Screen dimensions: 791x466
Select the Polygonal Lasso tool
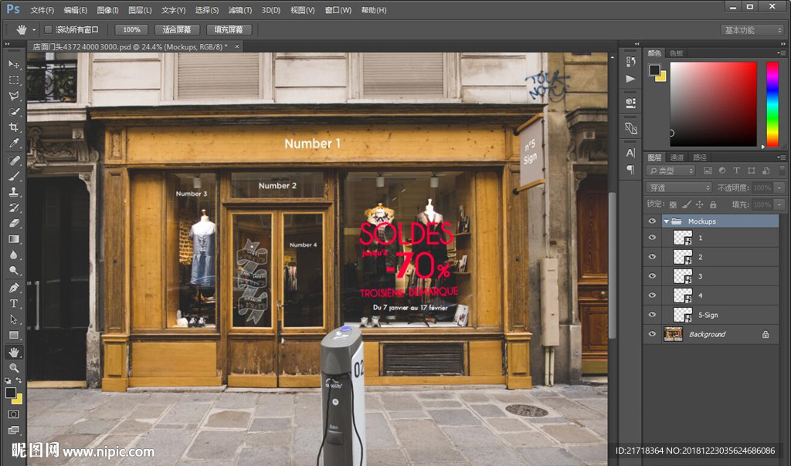click(x=14, y=96)
